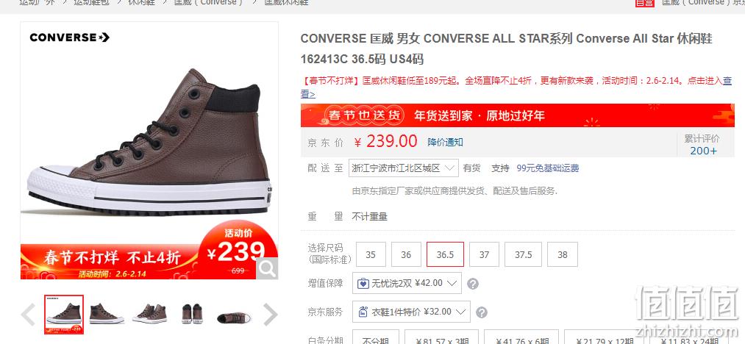The height and width of the screenshot is (344, 745).
Task: Open help icon beside 无忧洗2双 option
Action: [x=473, y=284]
